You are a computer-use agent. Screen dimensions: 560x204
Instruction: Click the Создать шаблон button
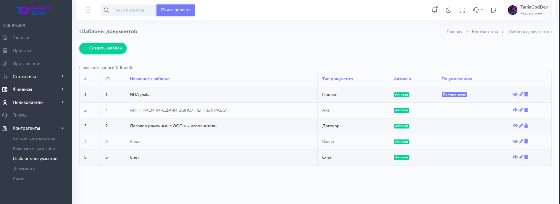tap(103, 48)
